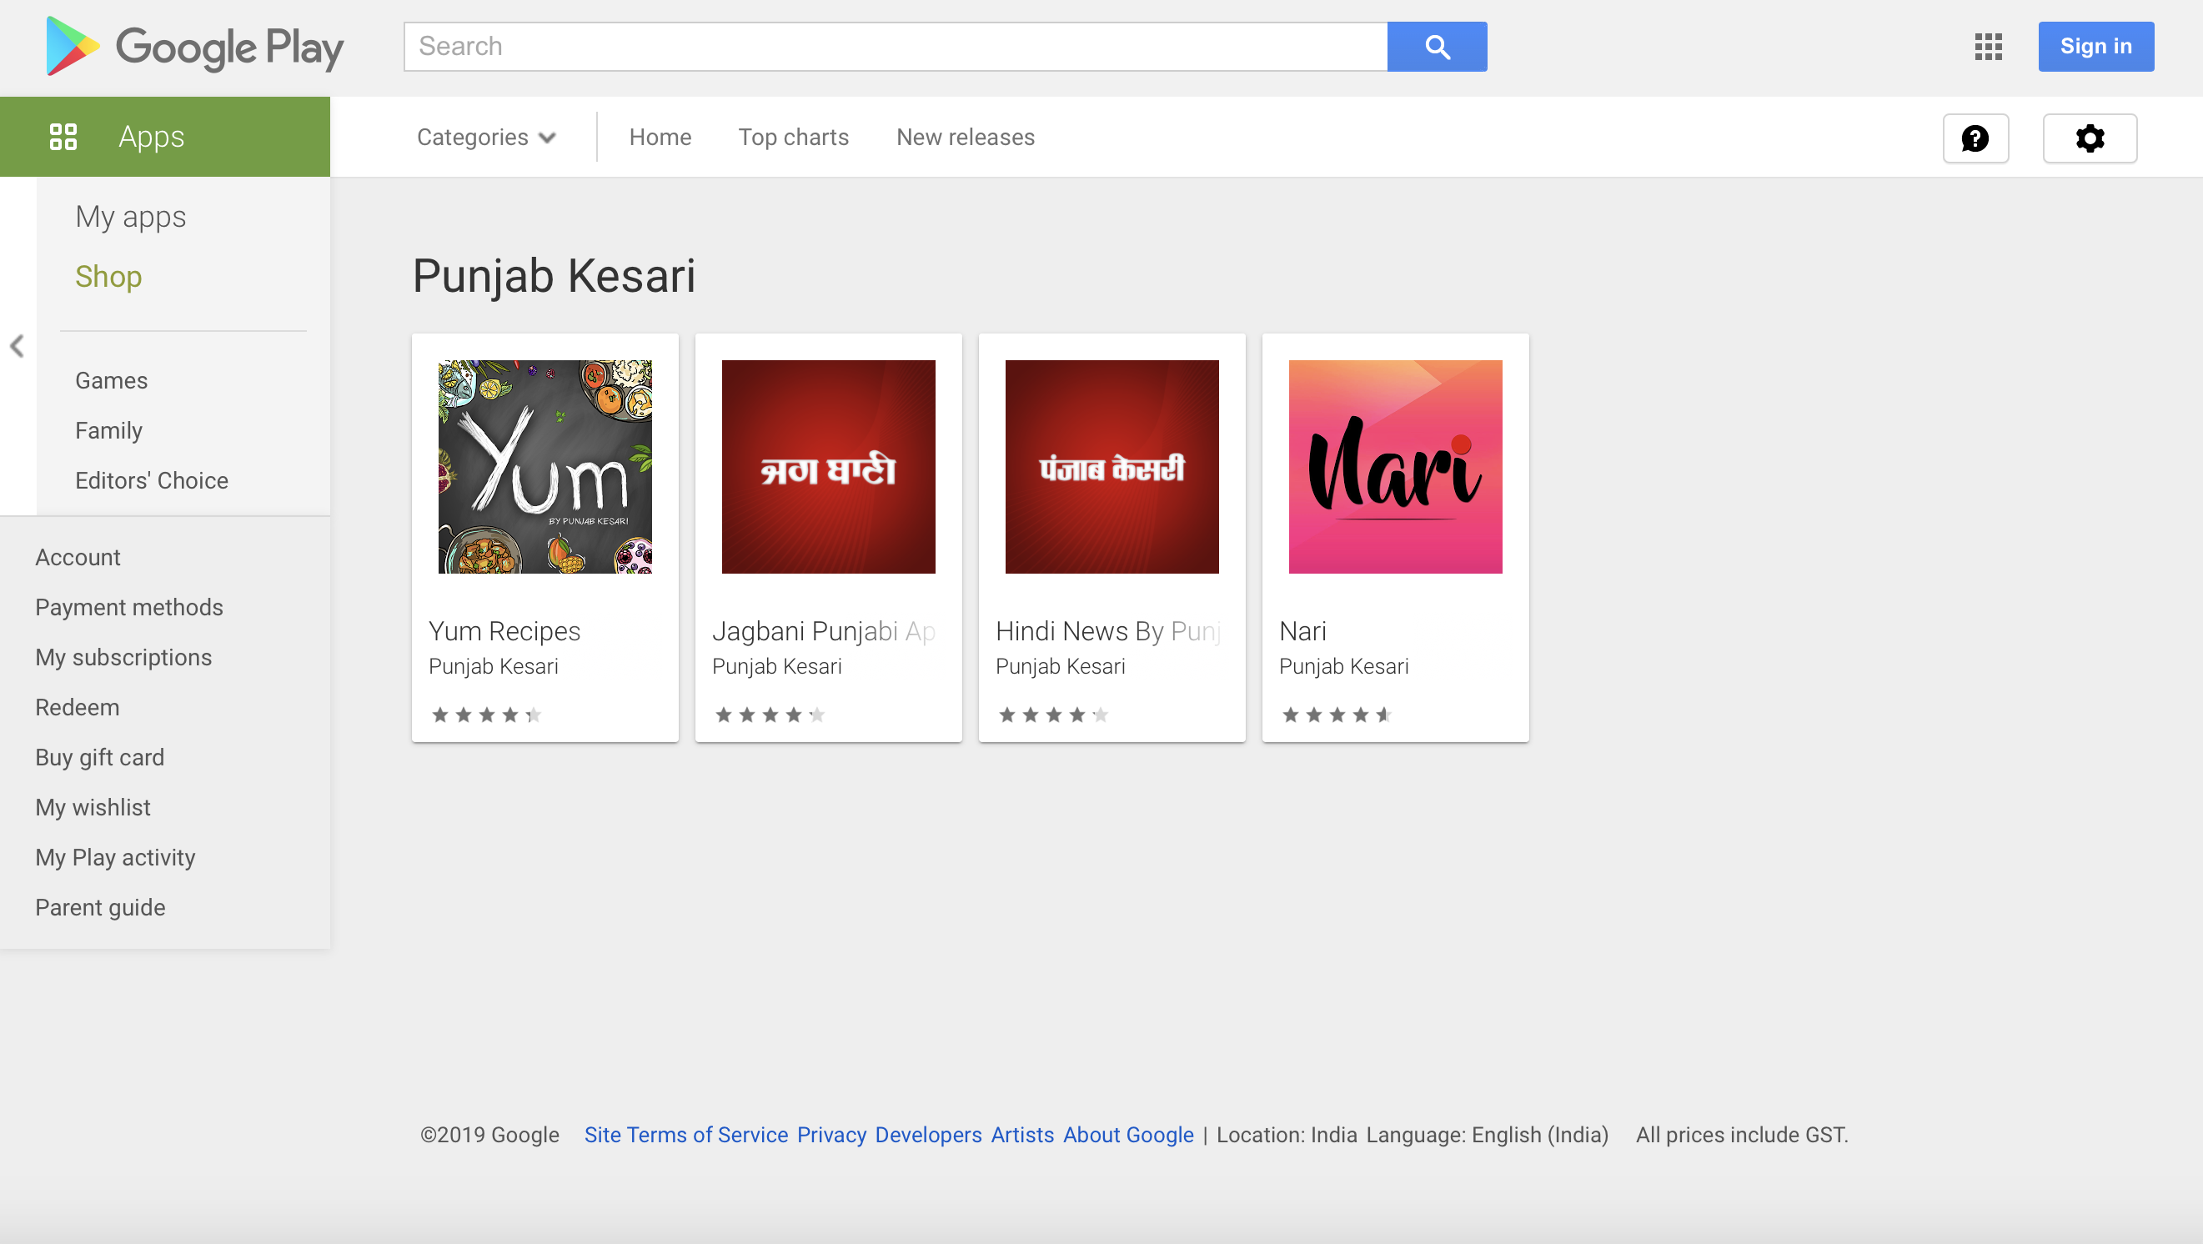Focus the Search input field
The image size is (2203, 1244).
[896, 46]
